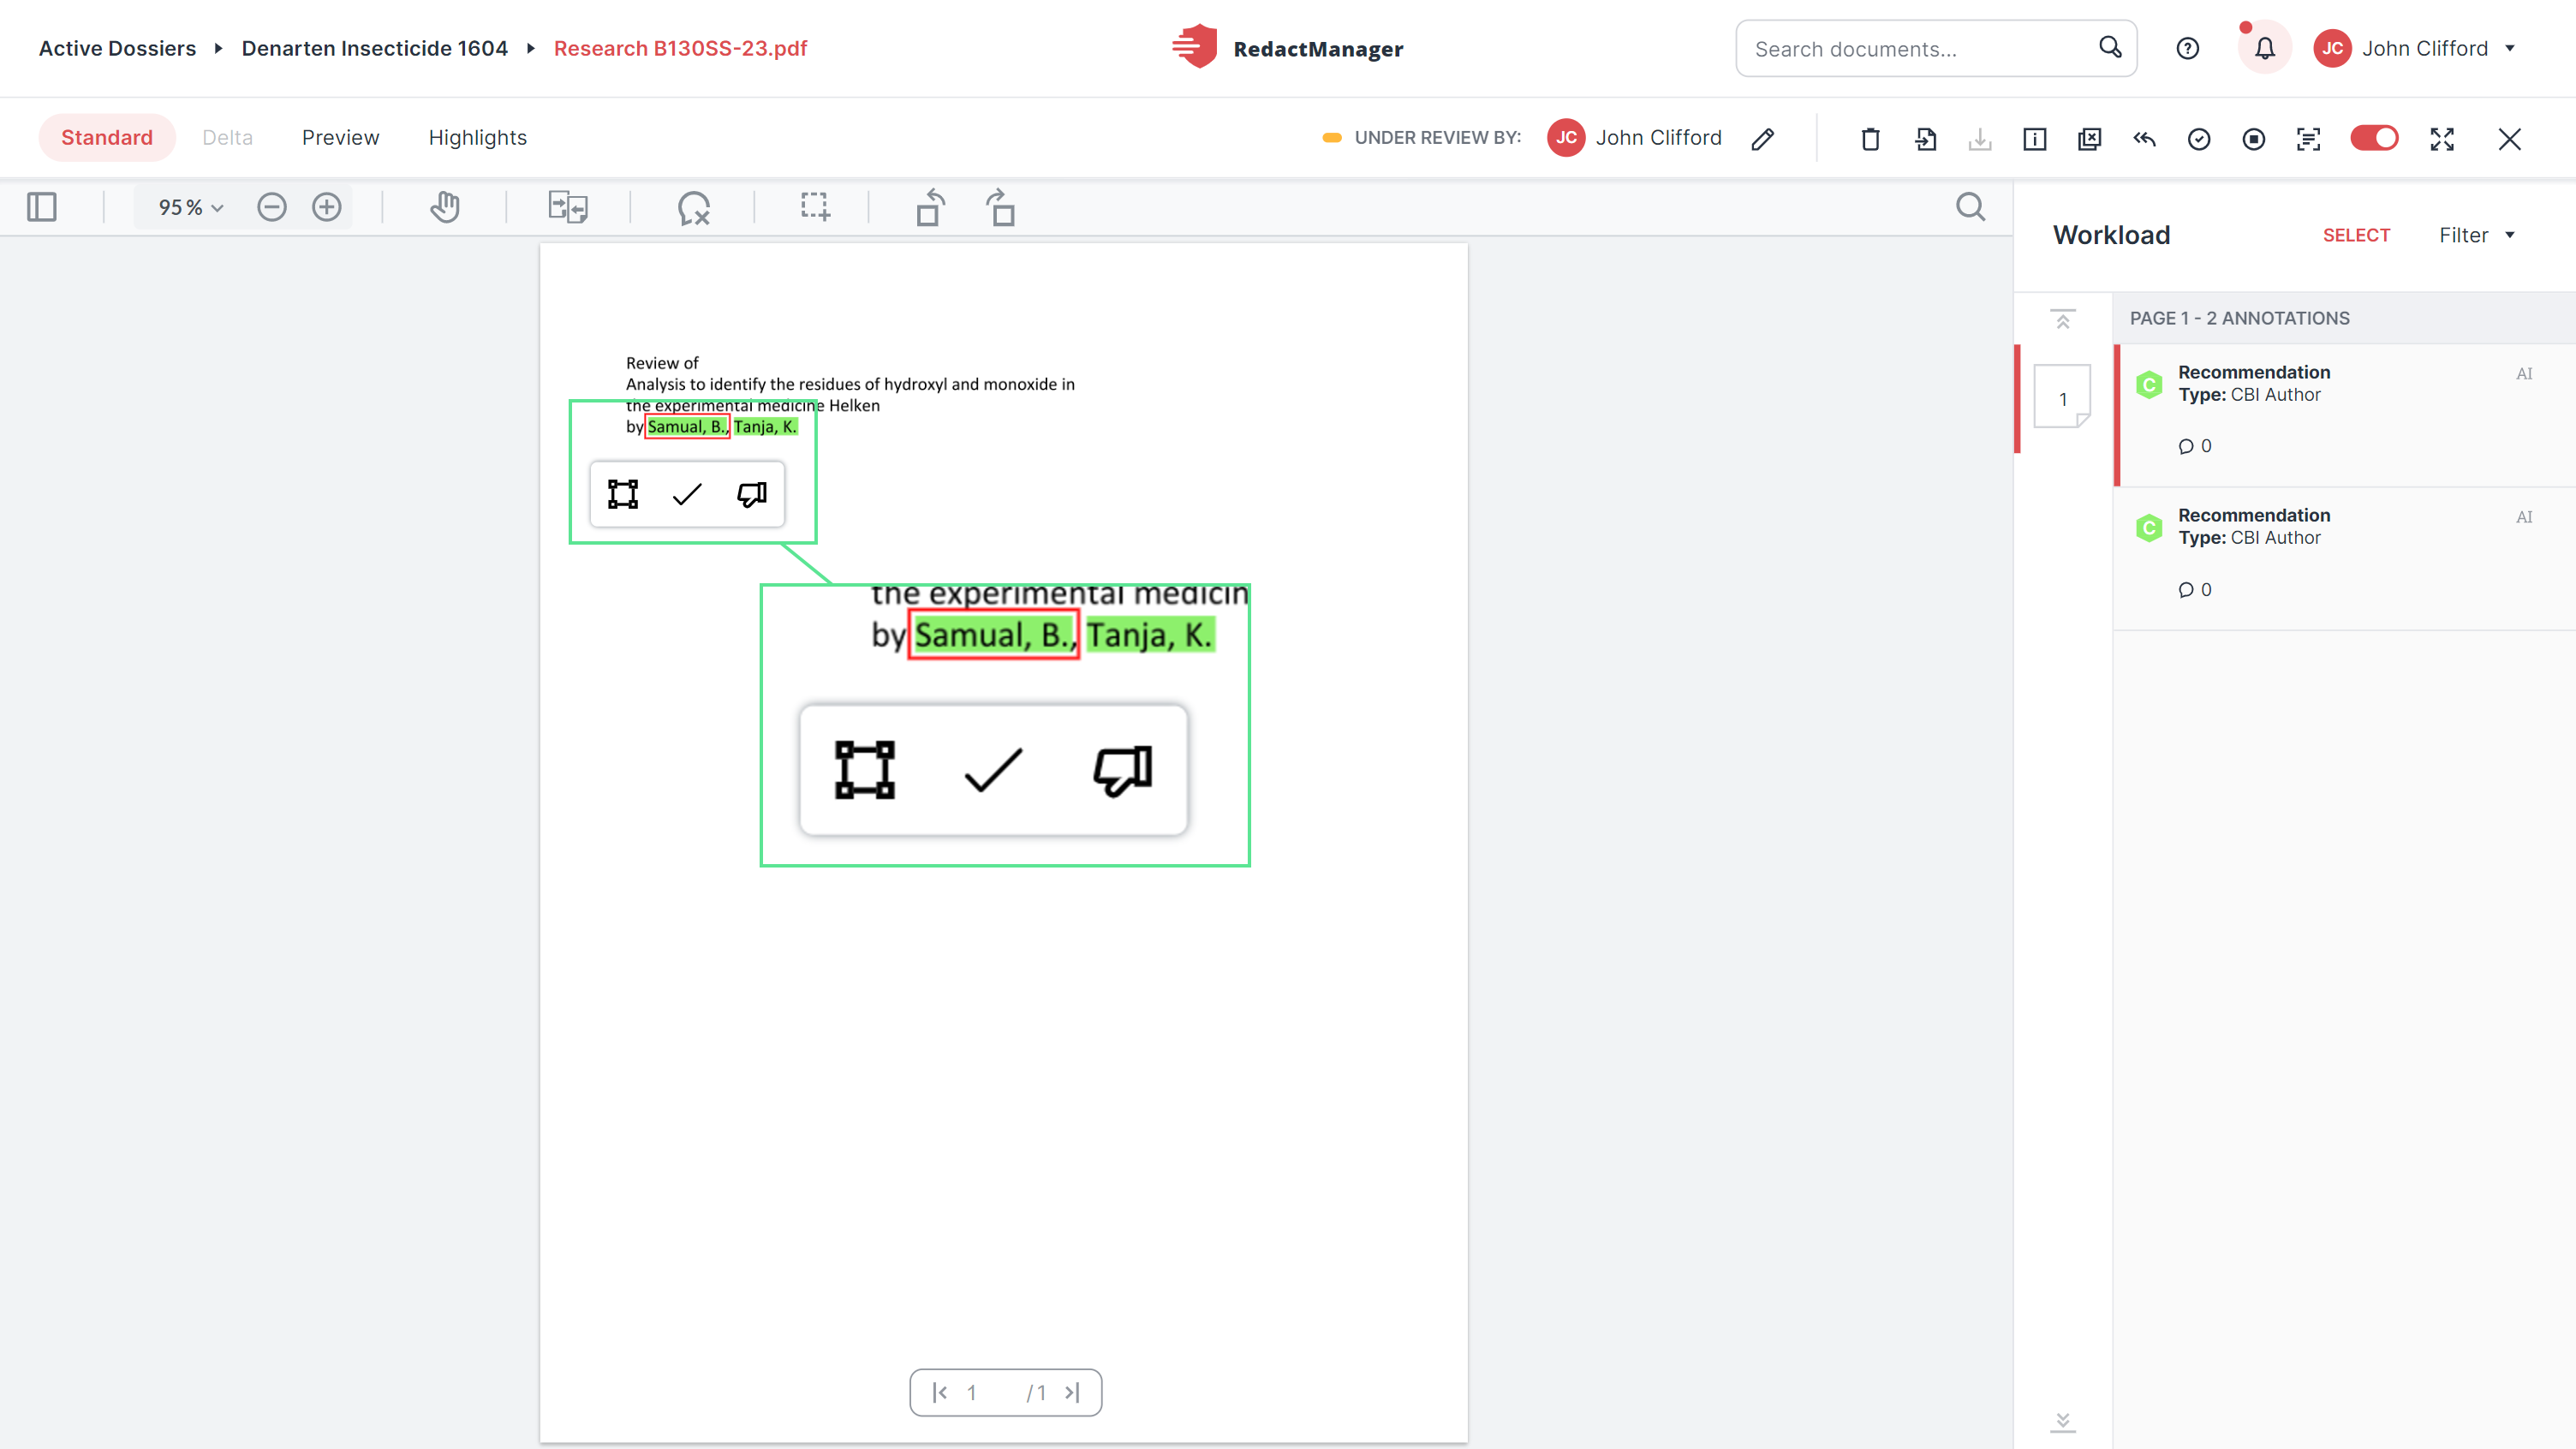Switch to the Standard view tab
This screenshot has width=2576, height=1449.
(107, 137)
